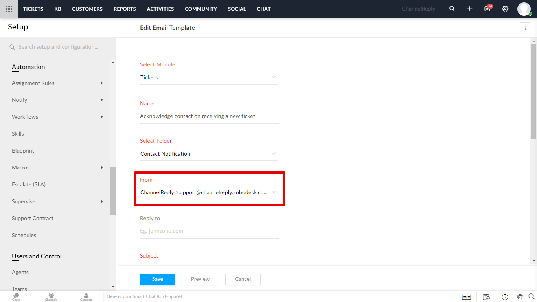
Task: Click the clock icon in bottom bar
Action: 505,297
